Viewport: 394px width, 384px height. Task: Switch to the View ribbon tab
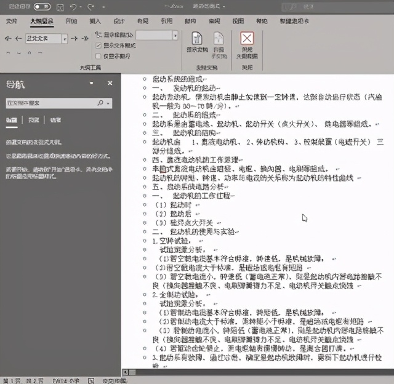pos(238,21)
